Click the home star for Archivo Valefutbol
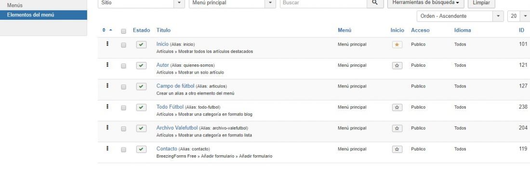 tap(397, 128)
